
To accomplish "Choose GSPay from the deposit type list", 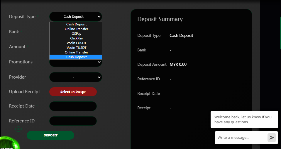I will (x=76, y=34).
